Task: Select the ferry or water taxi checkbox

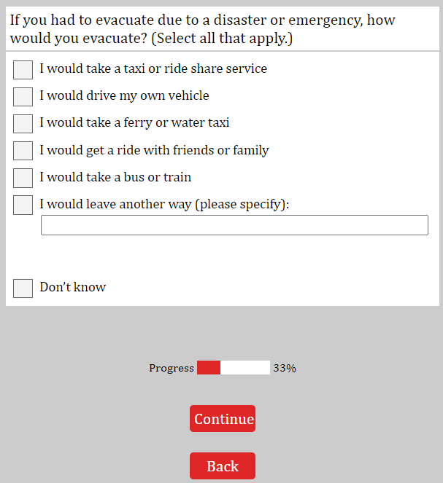Action: [23, 124]
